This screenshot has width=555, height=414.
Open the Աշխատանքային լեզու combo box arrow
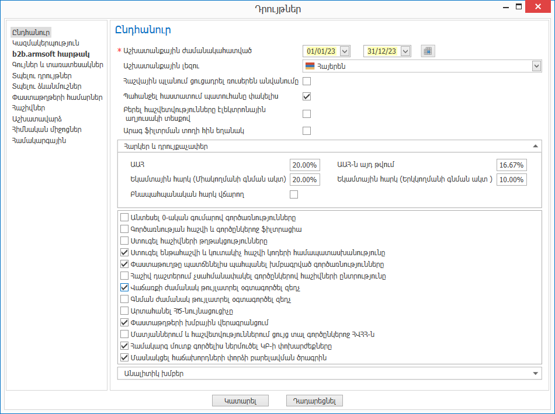tap(536, 66)
